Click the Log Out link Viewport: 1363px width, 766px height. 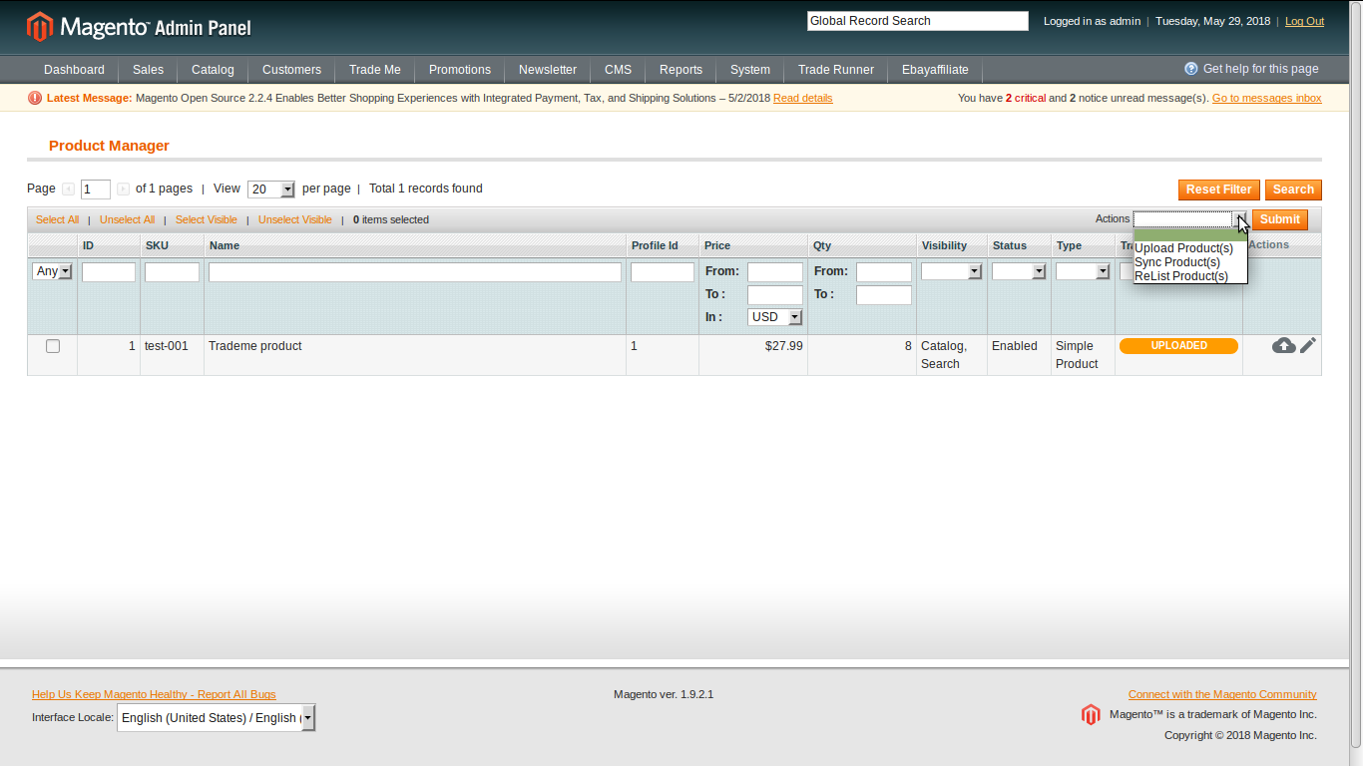[x=1304, y=21]
